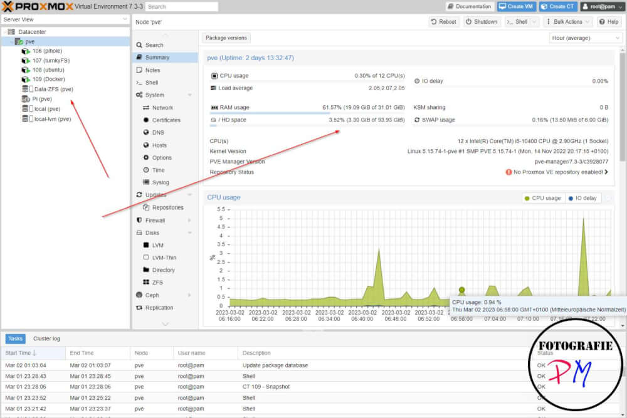Click the Datacenter server-rack icon in the tree
Screen dimensions: 627x418
pos(11,31)
